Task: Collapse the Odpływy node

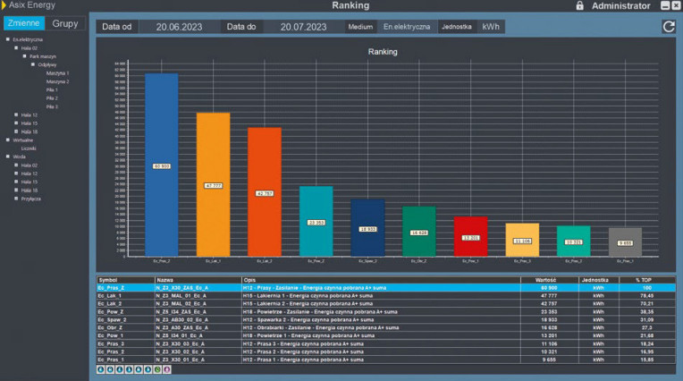Action: (x=33, y=64)
